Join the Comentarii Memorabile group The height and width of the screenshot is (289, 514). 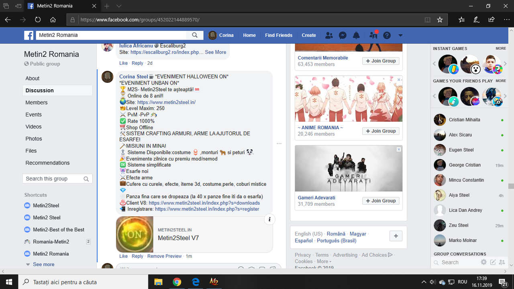pos(381,61)
